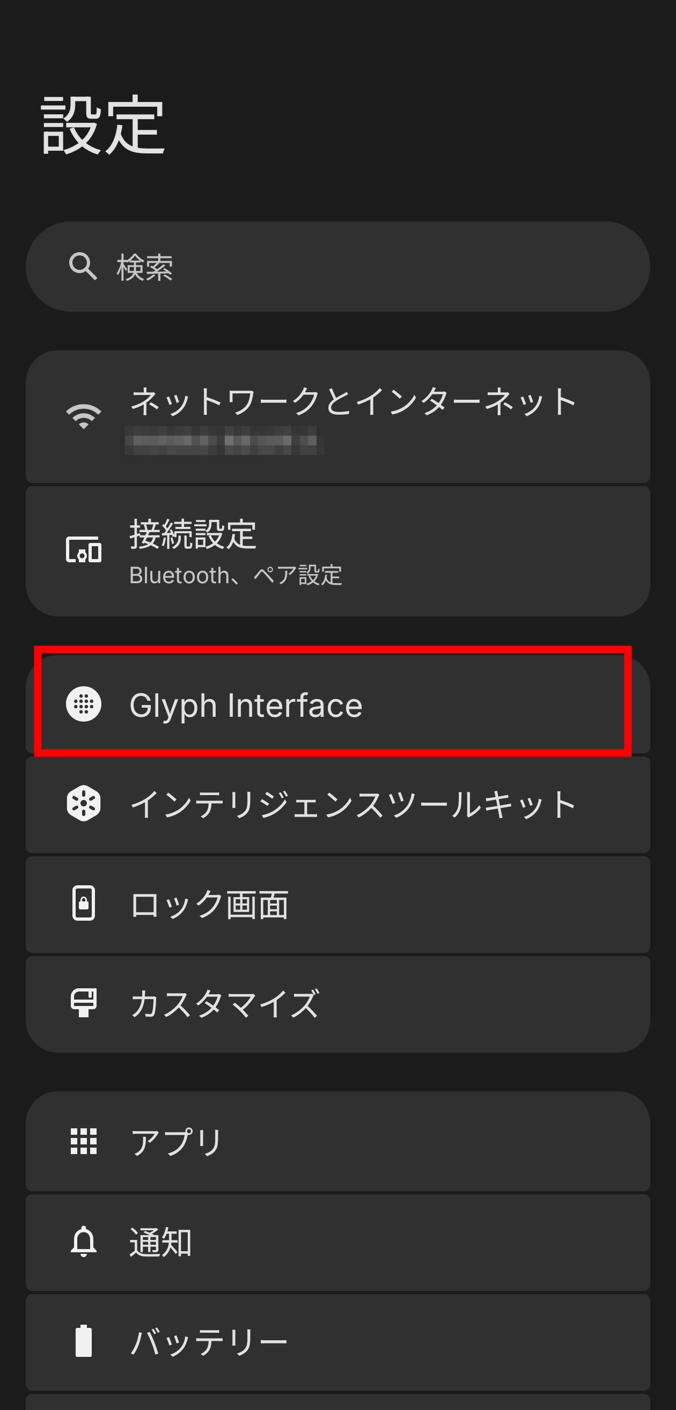
Task: Open ネットワークとインターネット settings
Action: point(337,416)
